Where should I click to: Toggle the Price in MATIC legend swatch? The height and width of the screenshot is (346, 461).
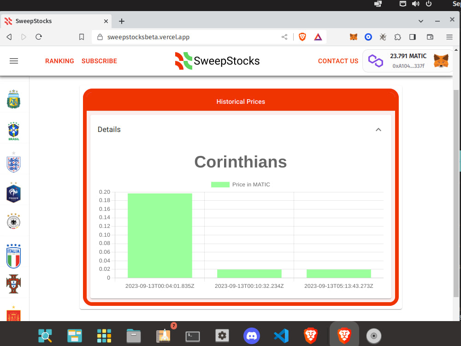tap(220, 185)
